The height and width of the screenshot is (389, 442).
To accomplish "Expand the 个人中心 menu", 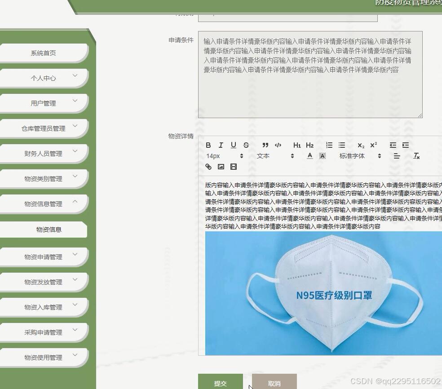I will click(43, 78).
